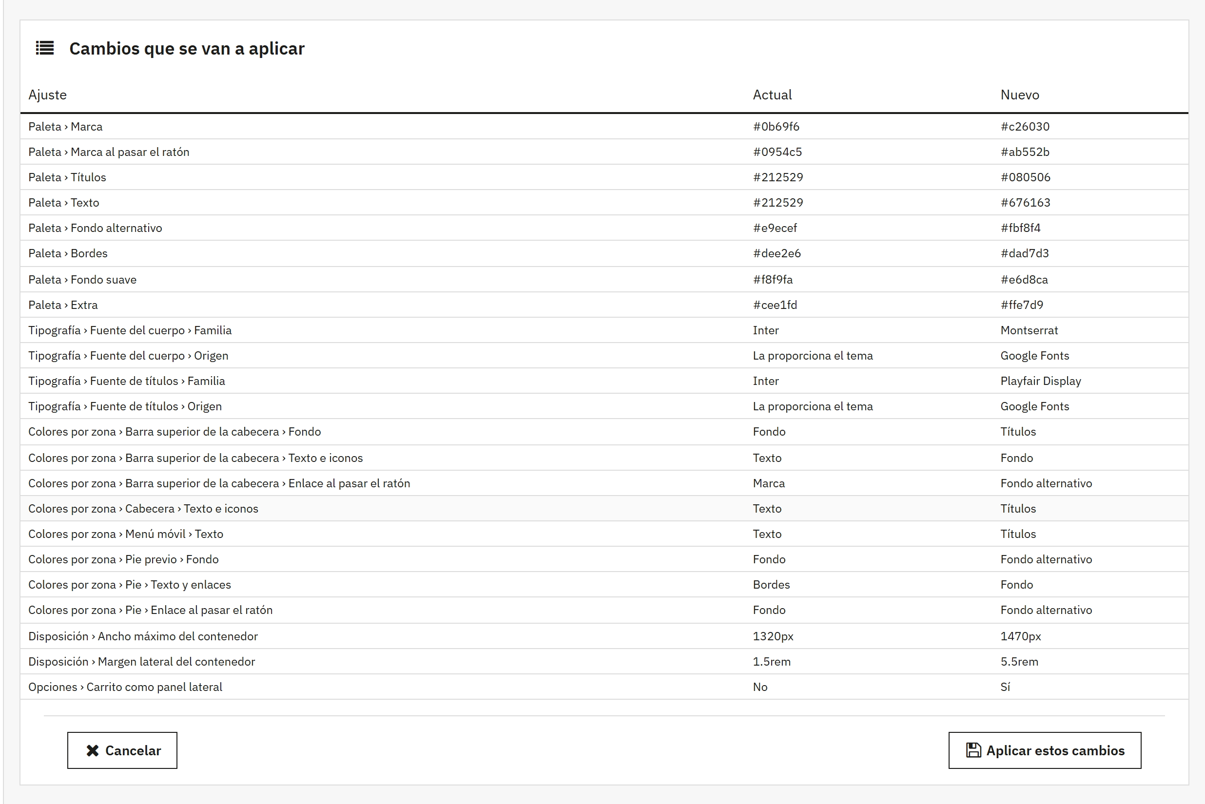
Task: Click the Ajuste column header
Action: [48, 95]
